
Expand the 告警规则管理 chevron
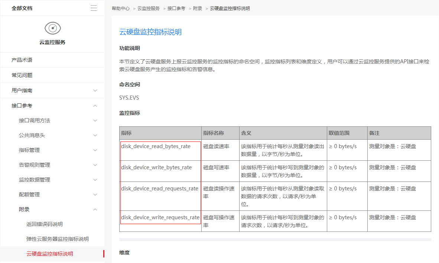[x=95, y=165]
